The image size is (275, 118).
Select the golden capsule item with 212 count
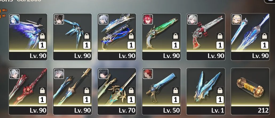250,91
